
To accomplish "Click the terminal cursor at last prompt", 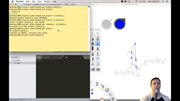I will (42, 35).
